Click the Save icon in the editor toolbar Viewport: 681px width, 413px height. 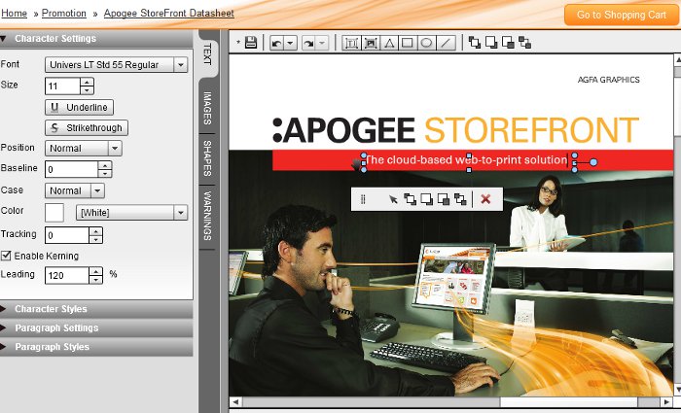coord(251,43)
